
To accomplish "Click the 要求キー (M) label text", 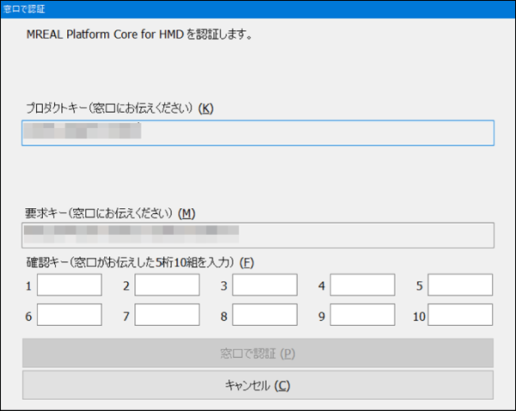I will pyautogui.click(x=110, y=213).
